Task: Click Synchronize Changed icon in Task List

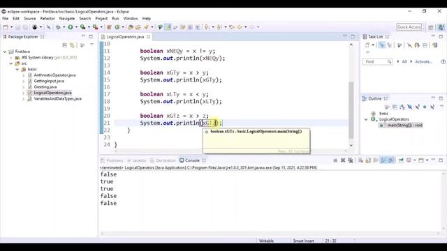Action: 434,45
